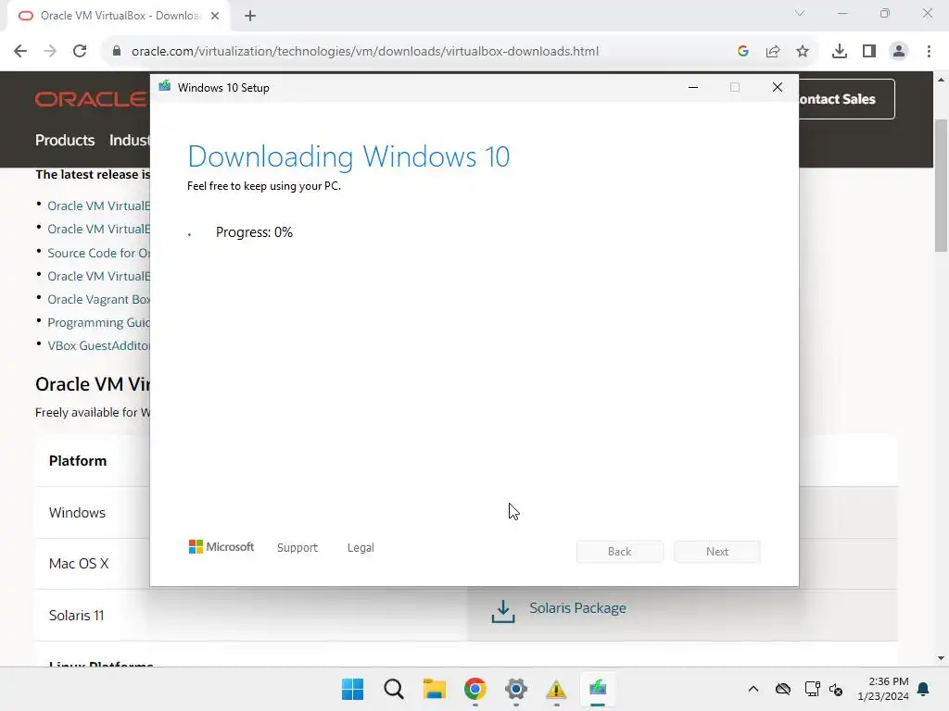Open Support link in Setup dialog
The image size is (949, 711).
[x=297, y=548]
